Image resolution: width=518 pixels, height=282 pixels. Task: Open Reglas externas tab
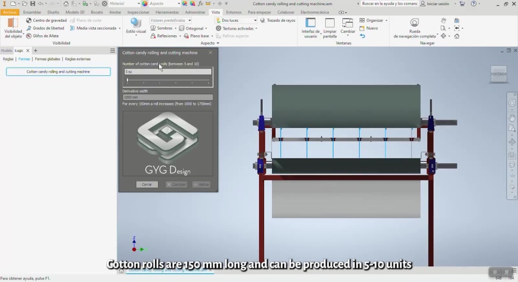click(x=78, y=59)
